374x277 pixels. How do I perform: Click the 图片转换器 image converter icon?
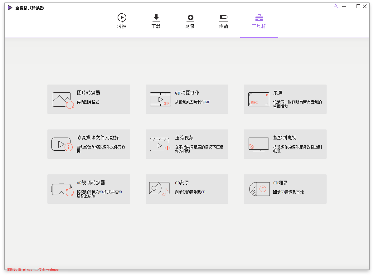click(x=63, y=100)
